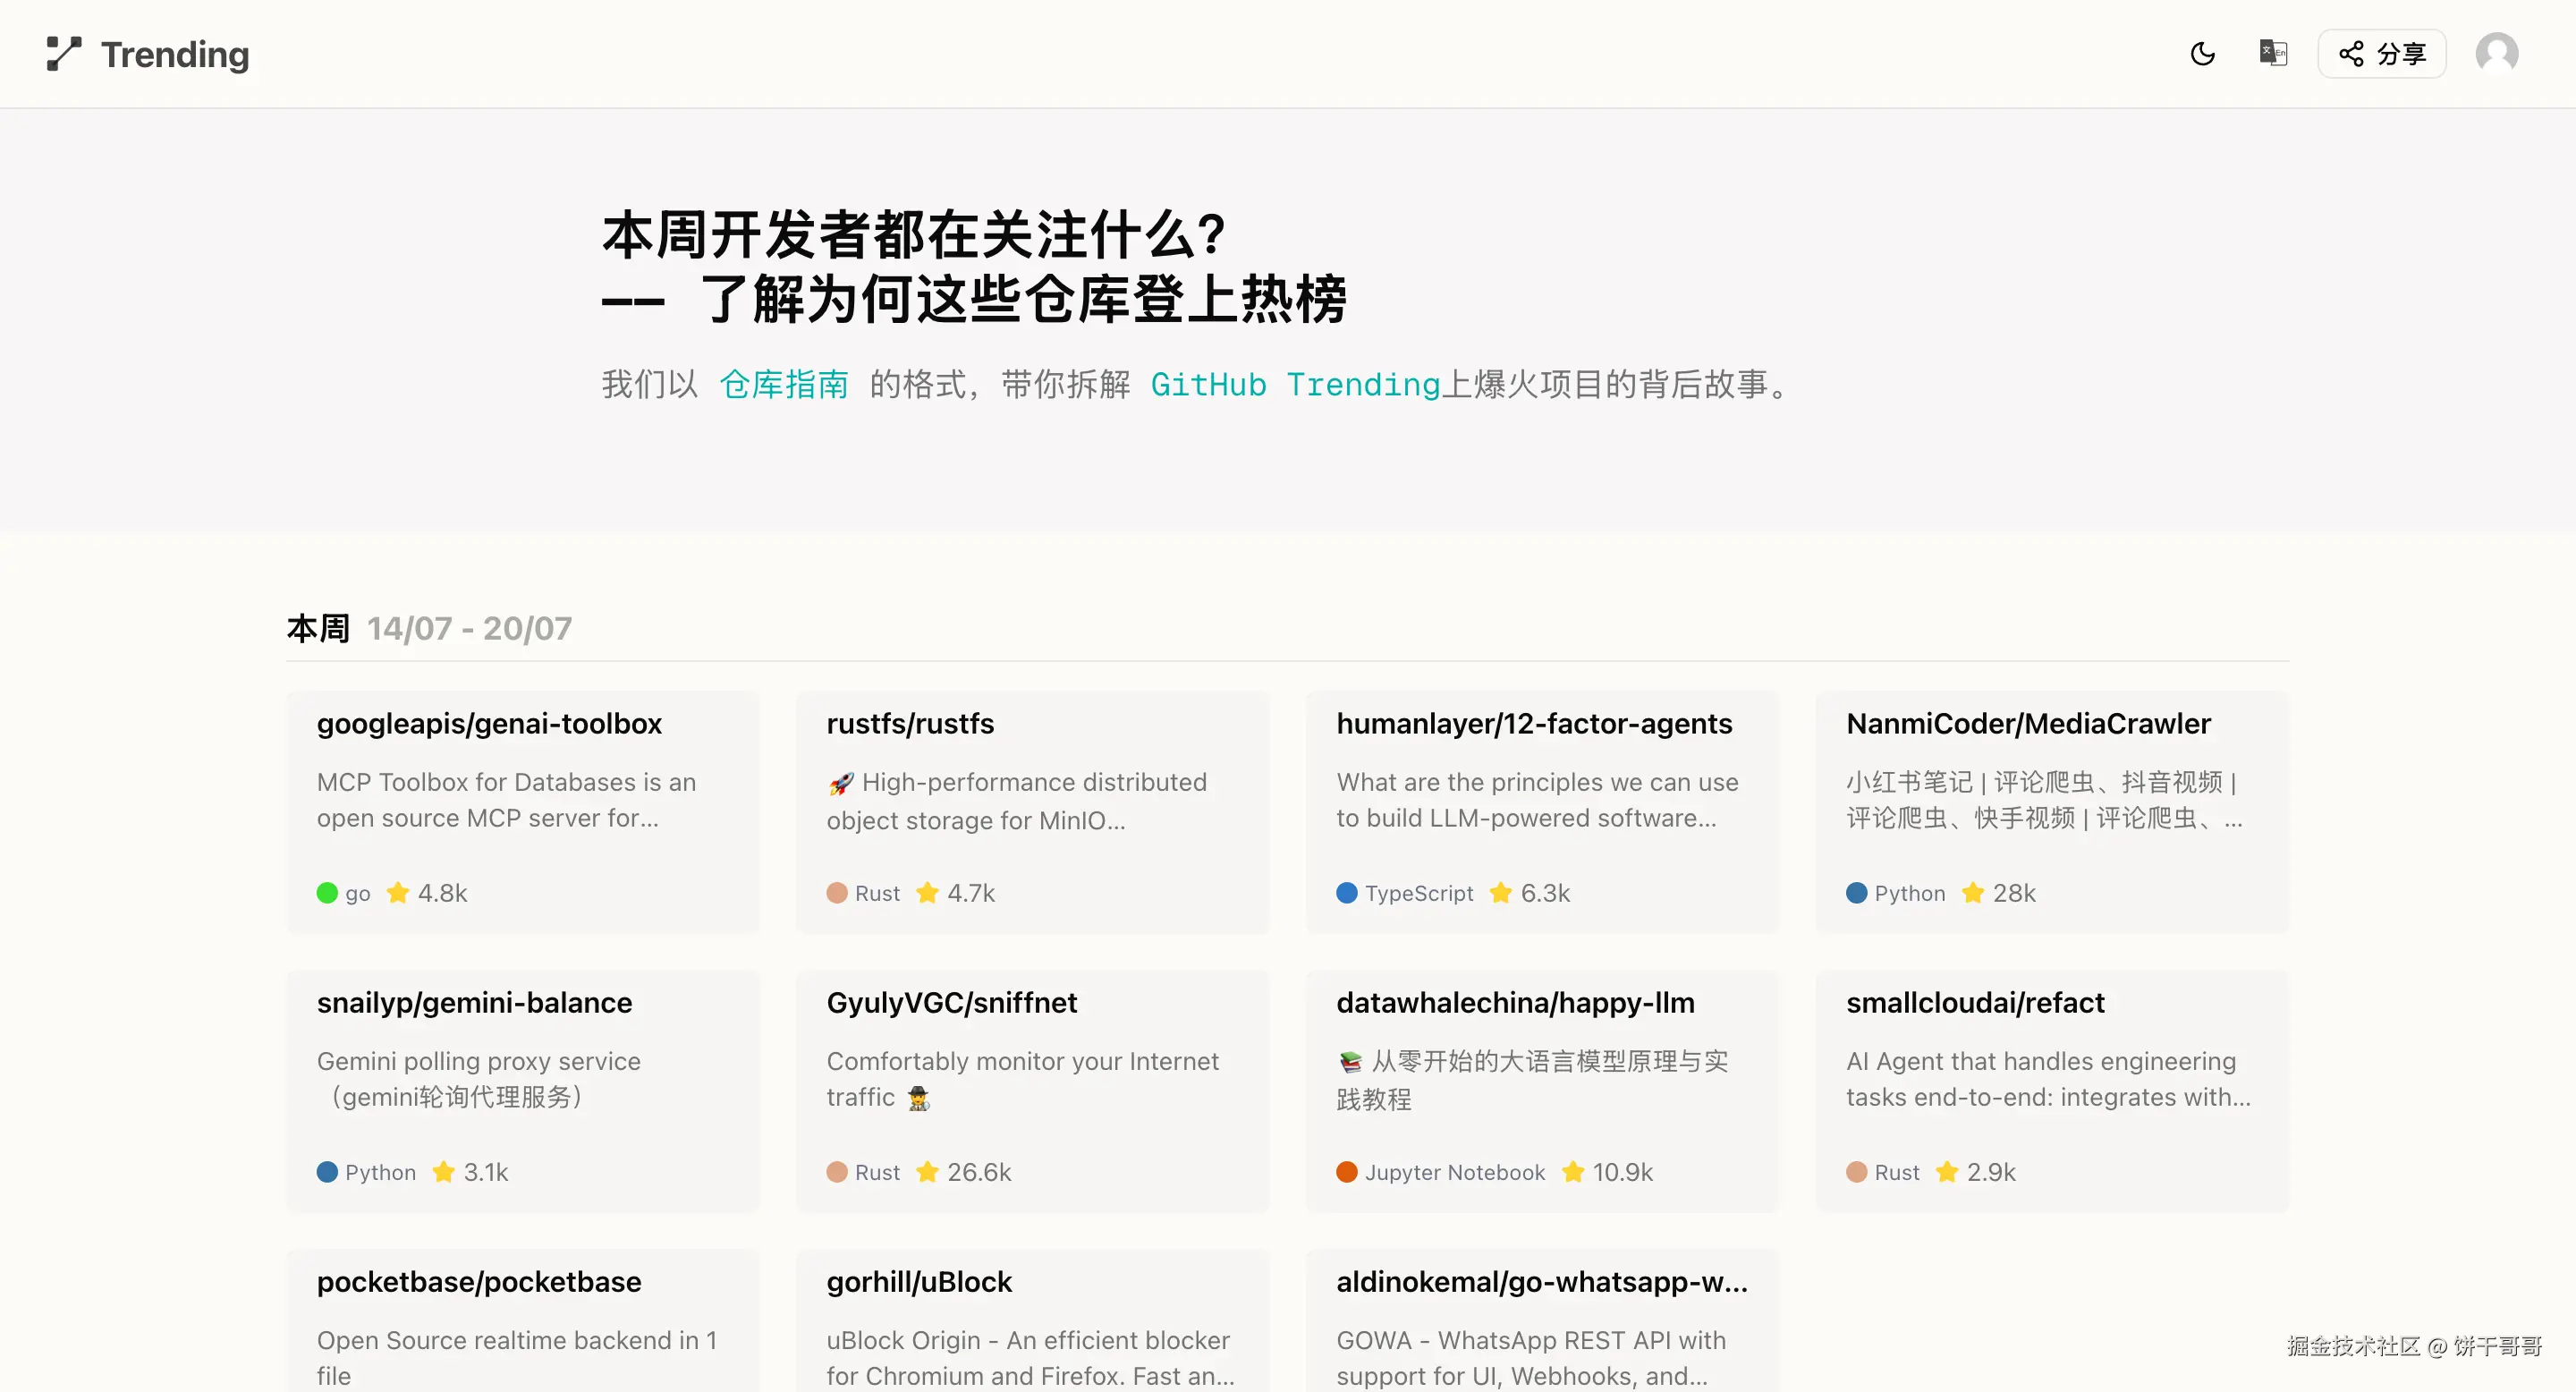This screenshot has height=1392, width=2576.
Task: Click the humanlayer/12-factor-agents title
Action: tap(1534, 723)
